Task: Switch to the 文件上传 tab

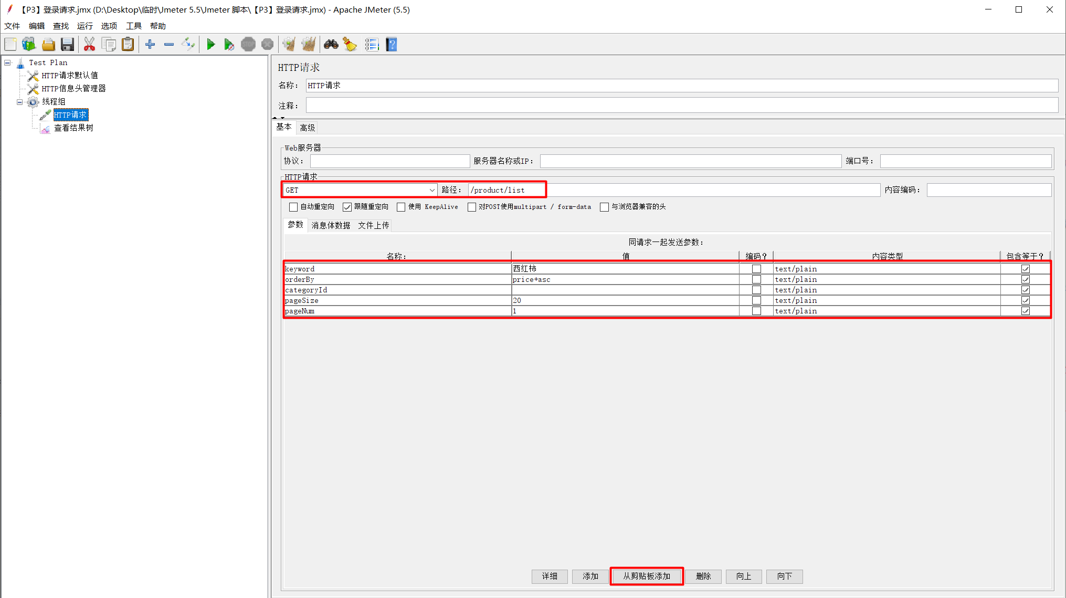Action: click(374, 225)
